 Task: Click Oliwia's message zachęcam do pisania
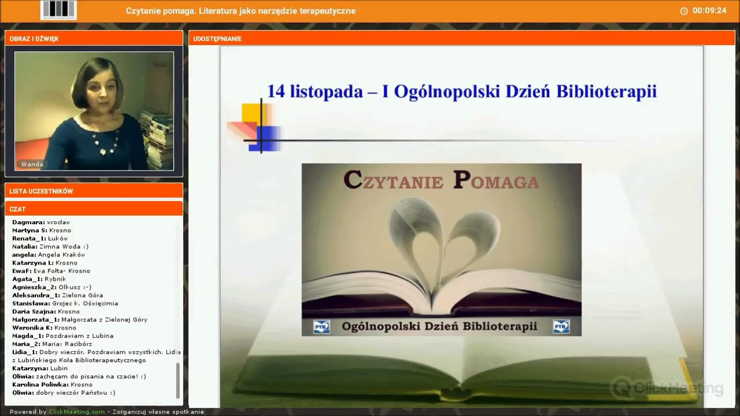point(79,376)
